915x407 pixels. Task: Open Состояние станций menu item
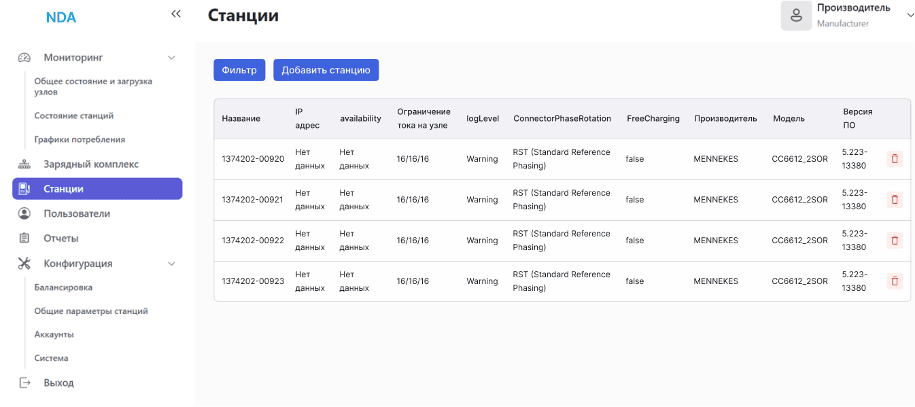coord(74,116)
